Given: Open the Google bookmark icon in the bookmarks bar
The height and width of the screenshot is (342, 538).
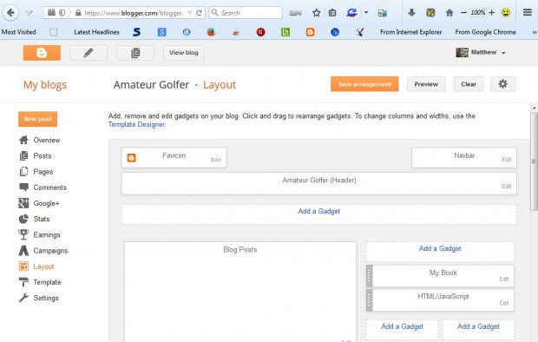Looking at the screenshot, I should point(161,32).
